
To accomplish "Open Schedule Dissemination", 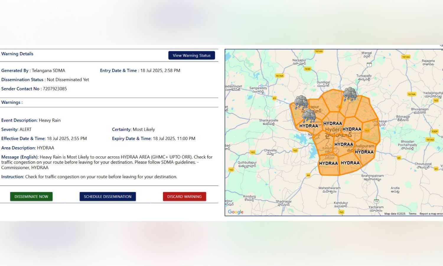I will pyautogui.click(x=108, y=197).
